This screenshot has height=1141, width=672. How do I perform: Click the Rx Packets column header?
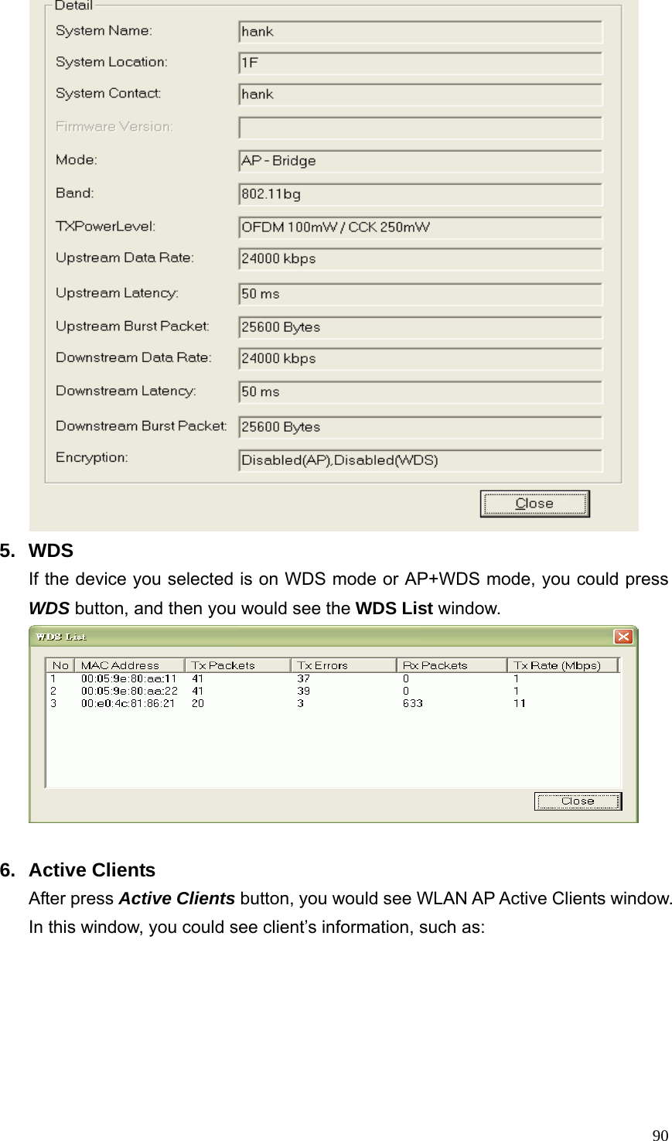click(438, 664)
